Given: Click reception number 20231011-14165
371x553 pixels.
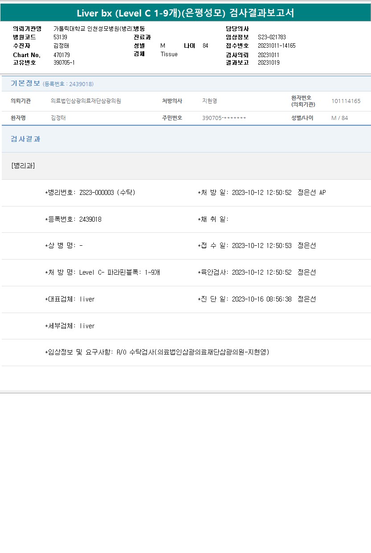Looking at the screenshot, I should [277, 45].
